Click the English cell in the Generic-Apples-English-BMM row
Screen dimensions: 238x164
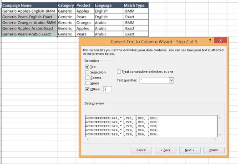[x=108, y=11]
